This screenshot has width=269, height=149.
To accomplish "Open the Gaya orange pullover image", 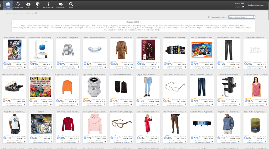I will click(68, 87).
